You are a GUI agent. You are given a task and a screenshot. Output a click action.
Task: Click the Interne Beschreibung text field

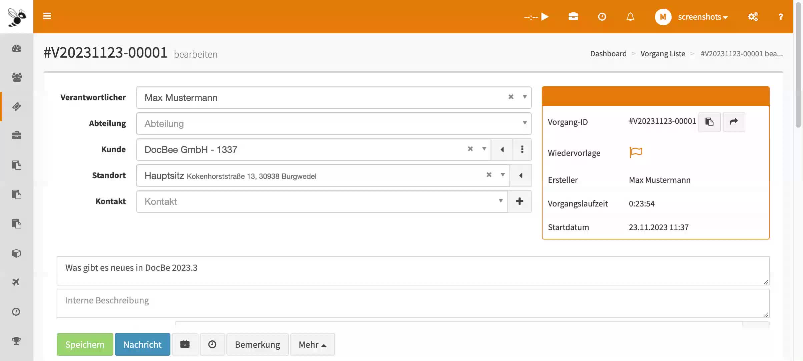413,303
